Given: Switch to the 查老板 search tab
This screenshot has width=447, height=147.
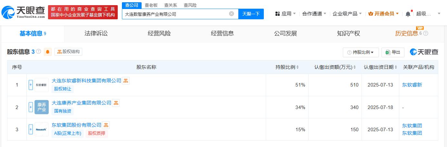Looking at the screenshot, I should coord(151,5).
